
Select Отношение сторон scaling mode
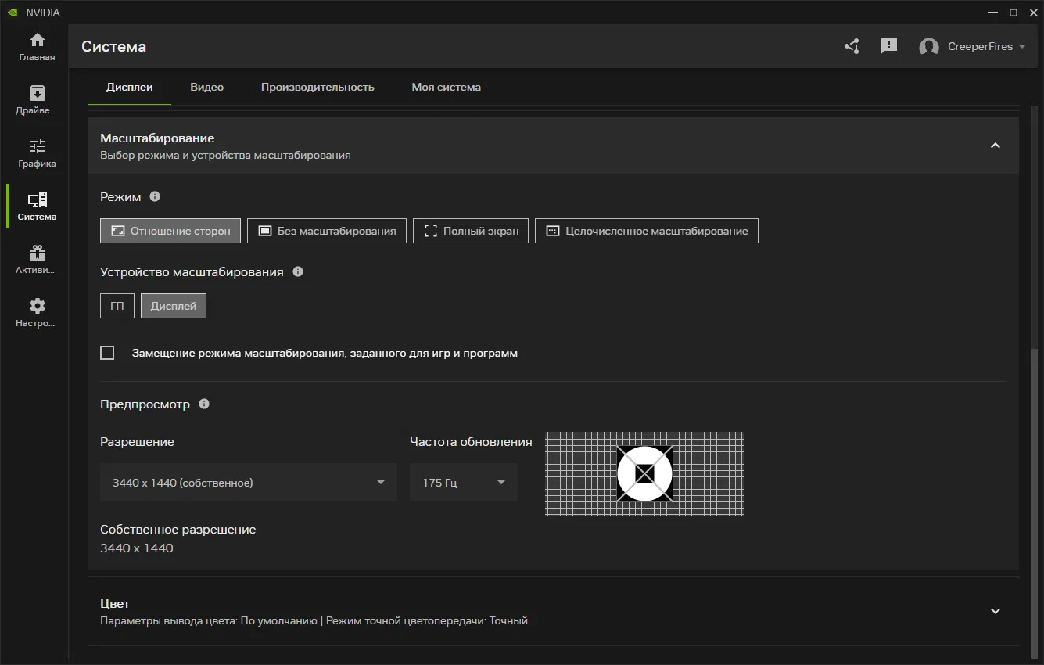[x=170, y=231]
